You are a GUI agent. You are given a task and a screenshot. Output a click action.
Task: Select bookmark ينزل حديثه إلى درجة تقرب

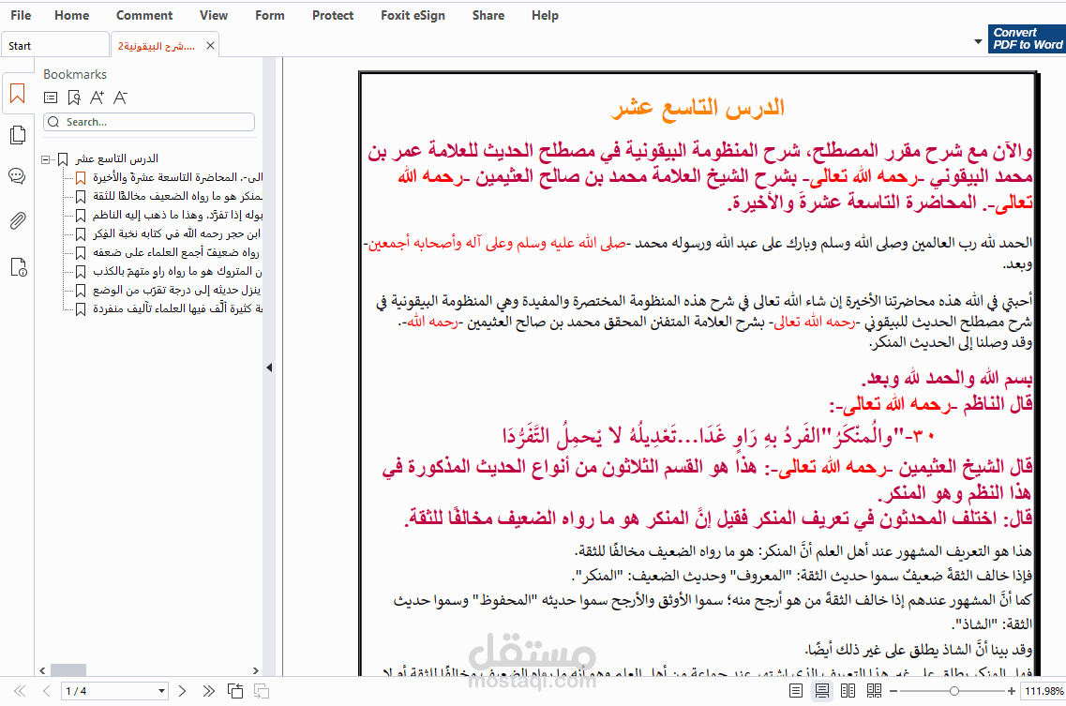(x=177, y=291)
